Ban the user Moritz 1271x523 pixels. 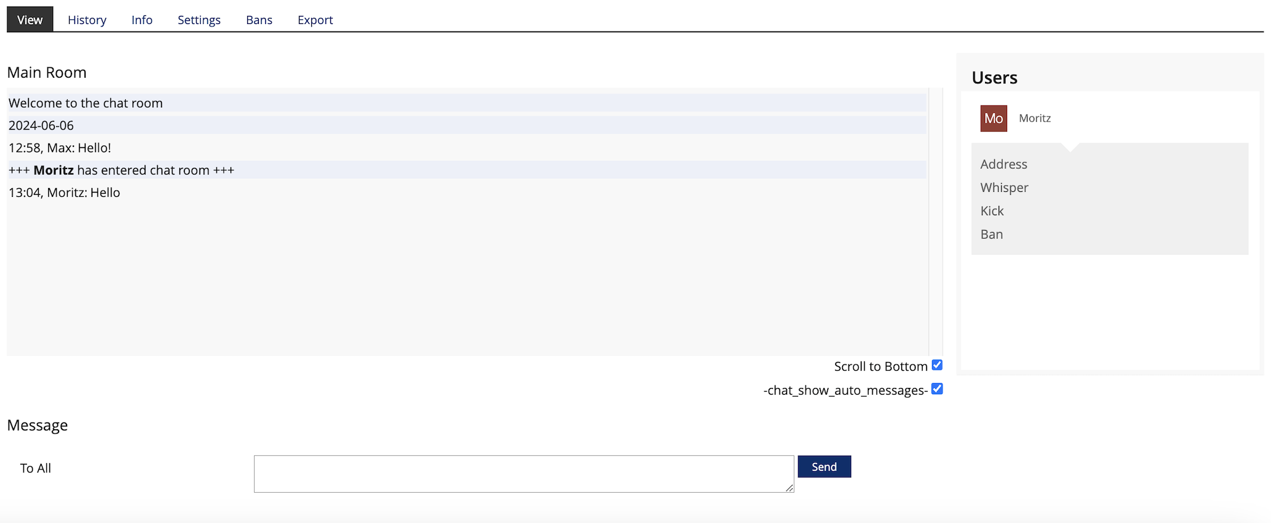pos(991,234)
